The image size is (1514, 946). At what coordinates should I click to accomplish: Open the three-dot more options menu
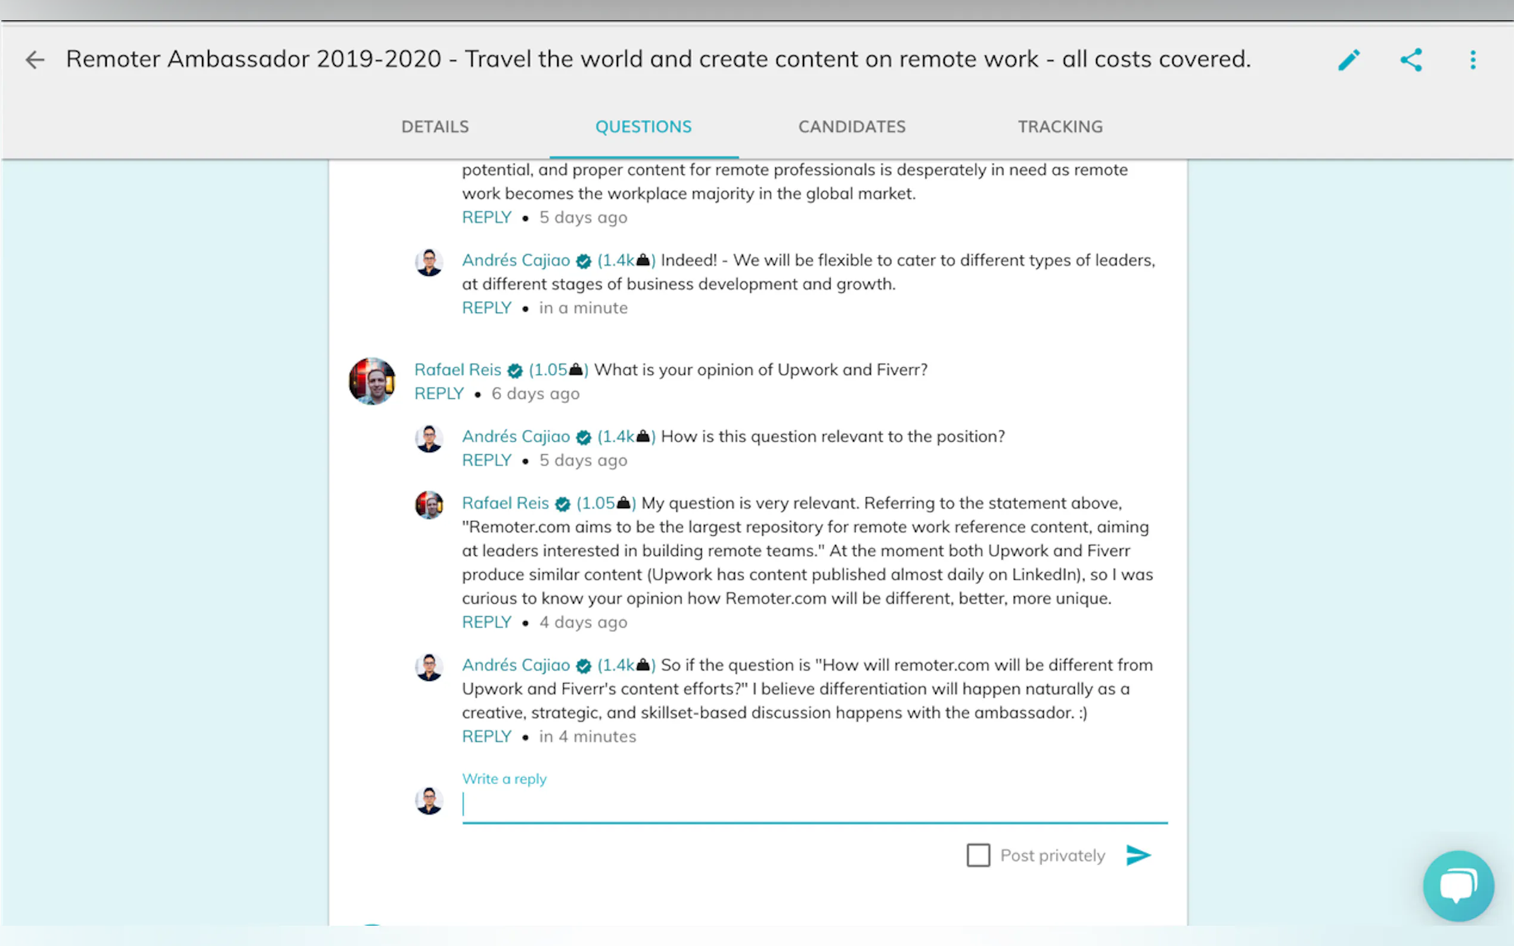click(x=1473, y=60)
